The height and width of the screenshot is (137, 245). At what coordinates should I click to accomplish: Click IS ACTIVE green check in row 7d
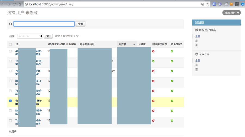pyautogui.click(x=172, y=121)
